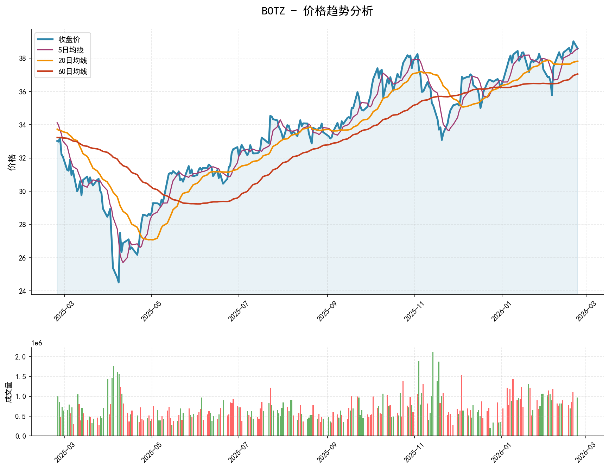This screenshot has height=469, width=609.
Task: Click the 成交量 y-axis label
Action: (8, 392)
